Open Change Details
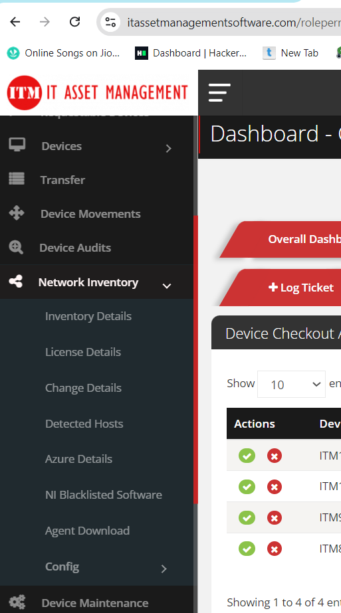This screenshot has width=341, height=613. 83,388
